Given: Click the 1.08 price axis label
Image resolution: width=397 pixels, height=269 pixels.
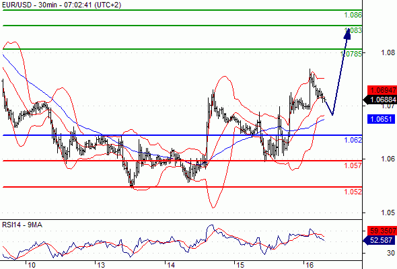Looking at the screenshot, I should coord(388,52).
